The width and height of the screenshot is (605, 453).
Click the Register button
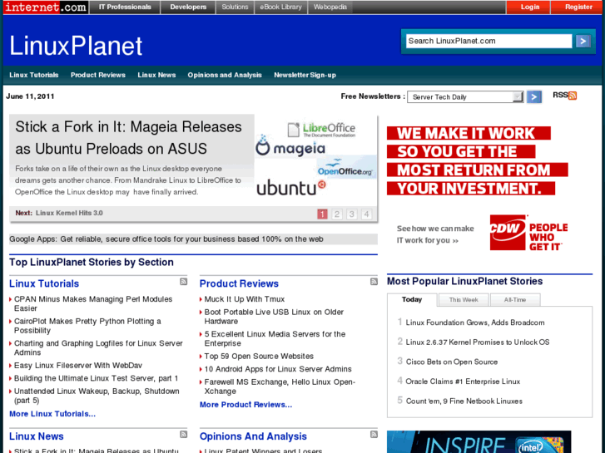click(x=578, y=7)
